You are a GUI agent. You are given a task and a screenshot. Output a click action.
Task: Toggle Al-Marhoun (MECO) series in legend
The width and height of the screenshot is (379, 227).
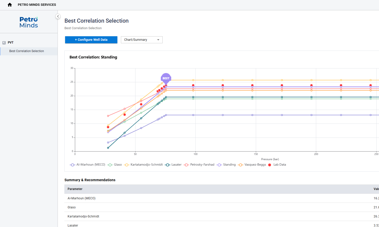tap(87, 165)
